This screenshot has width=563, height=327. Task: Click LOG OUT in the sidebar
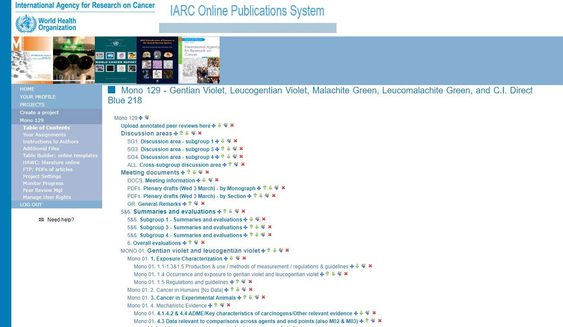tap(31, 205)
